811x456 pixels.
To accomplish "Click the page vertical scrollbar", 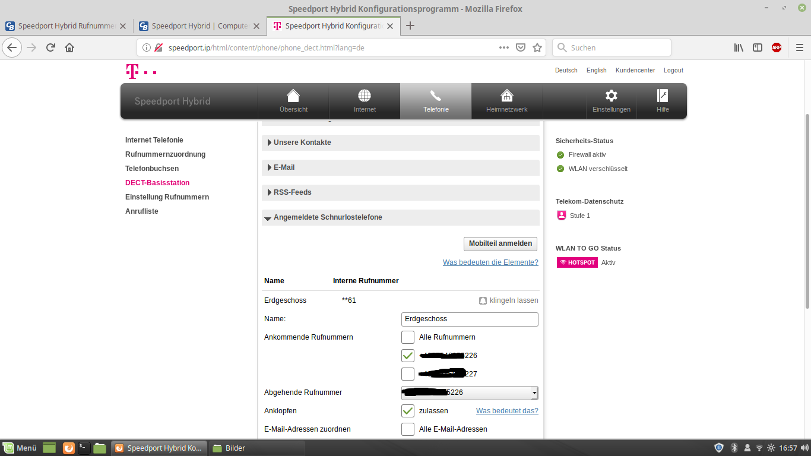I will coord(807,211).
